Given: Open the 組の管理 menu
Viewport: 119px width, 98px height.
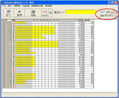Looking at the screenshot, I should point(48,6).
